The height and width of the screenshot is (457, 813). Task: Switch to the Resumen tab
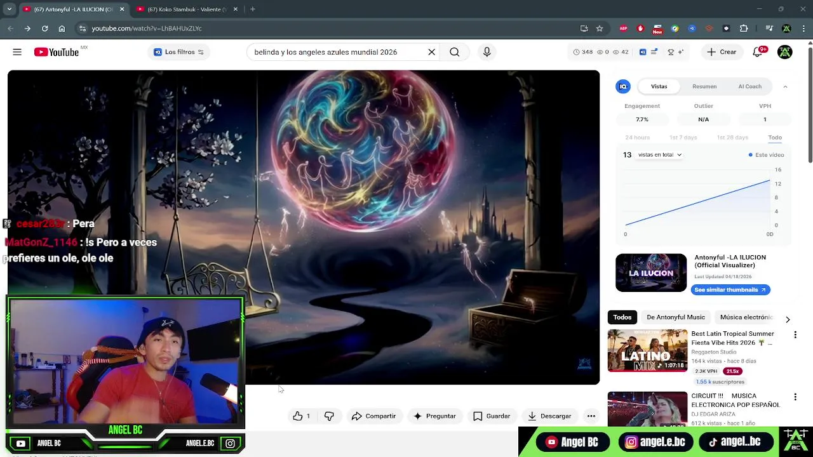(704, 86)
